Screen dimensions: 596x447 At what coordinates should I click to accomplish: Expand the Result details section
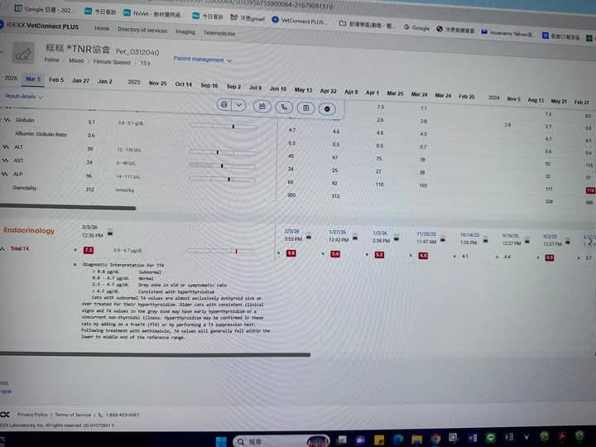(x=25, y=97)
